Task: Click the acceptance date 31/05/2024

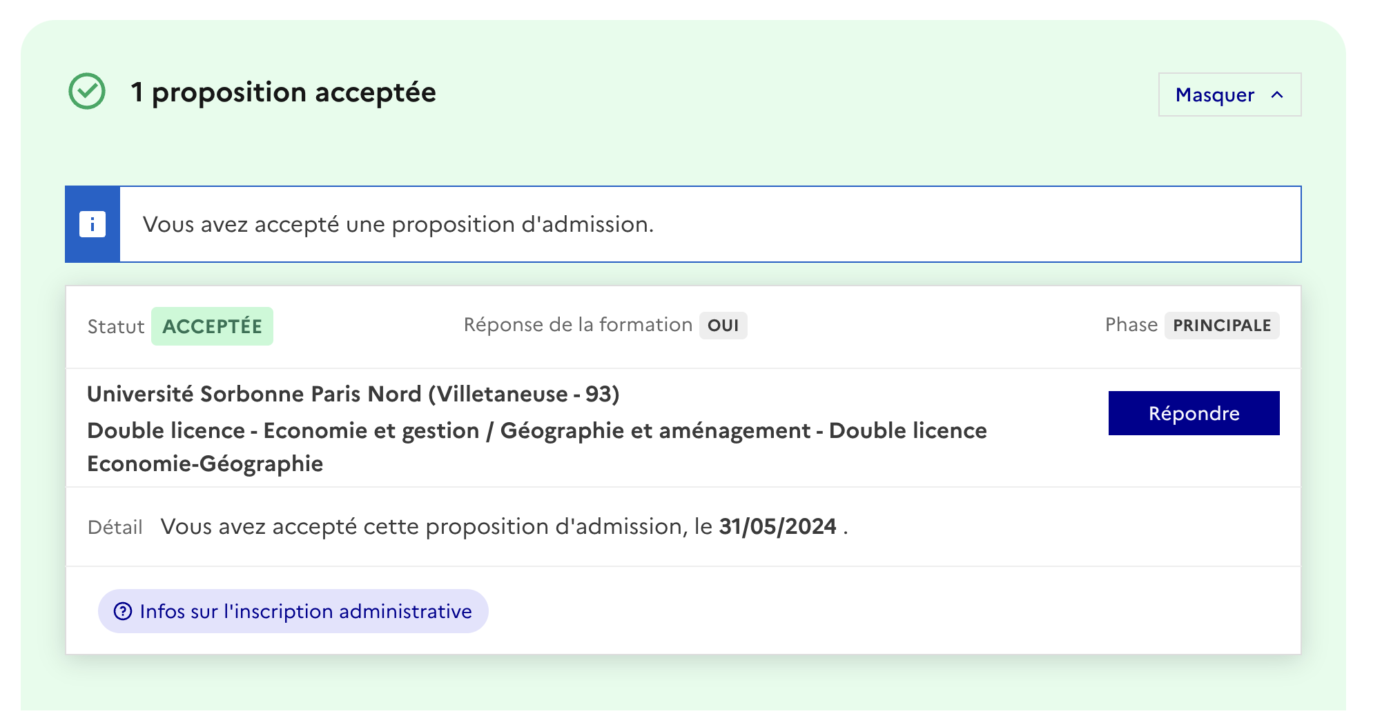Action: pyautogui.click(x=777, y=526)
